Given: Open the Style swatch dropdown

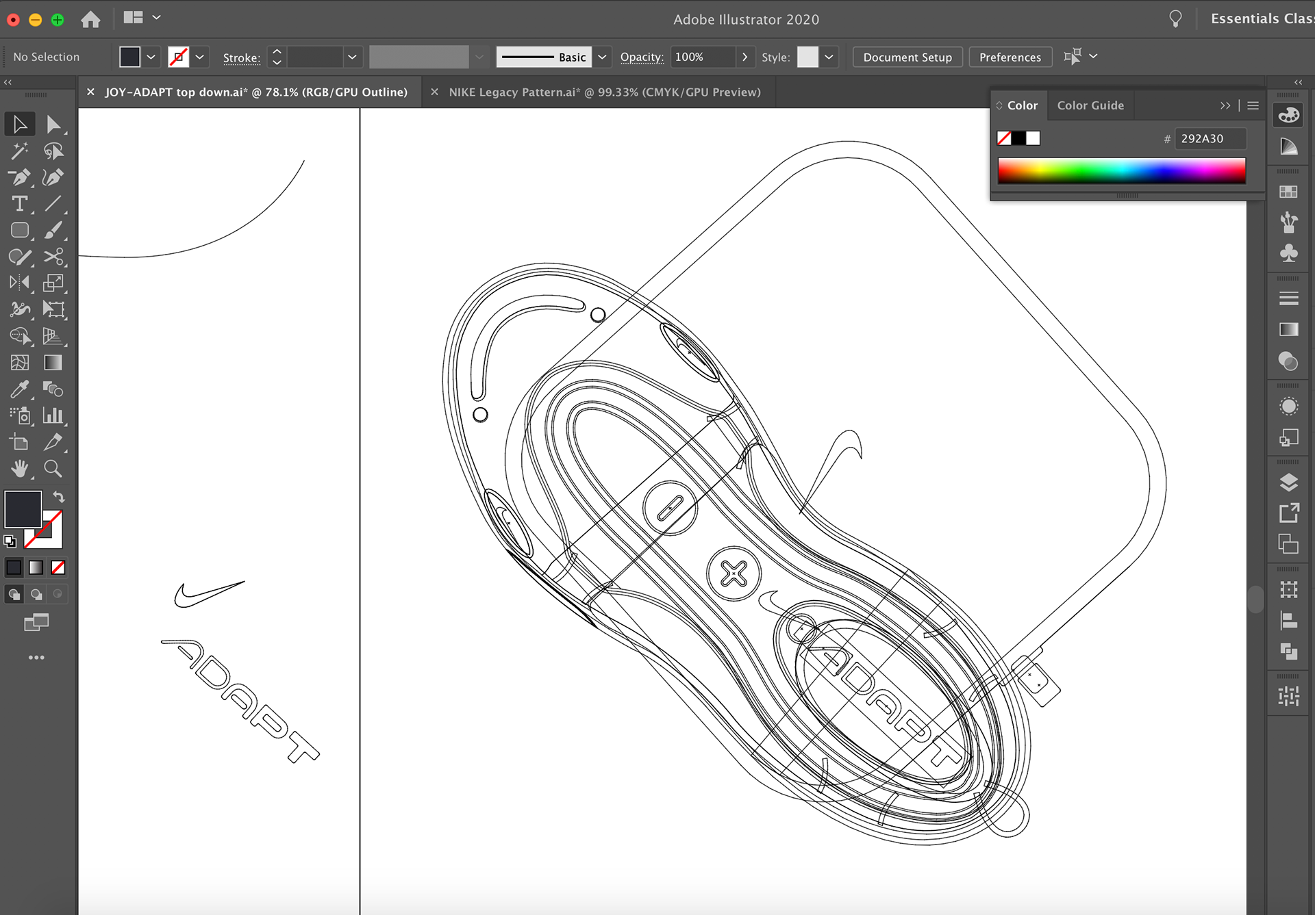Looking at the screenshot, I should 829,57.
